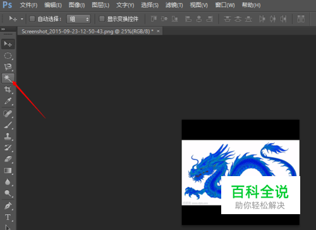
Task: Select the Magic Wand tool
Action: click(8, 78)
